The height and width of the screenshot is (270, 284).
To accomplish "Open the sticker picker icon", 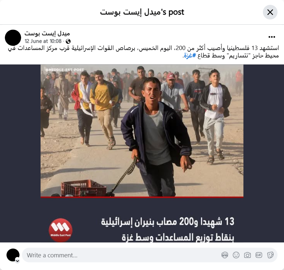I will (x=270, y=255).
